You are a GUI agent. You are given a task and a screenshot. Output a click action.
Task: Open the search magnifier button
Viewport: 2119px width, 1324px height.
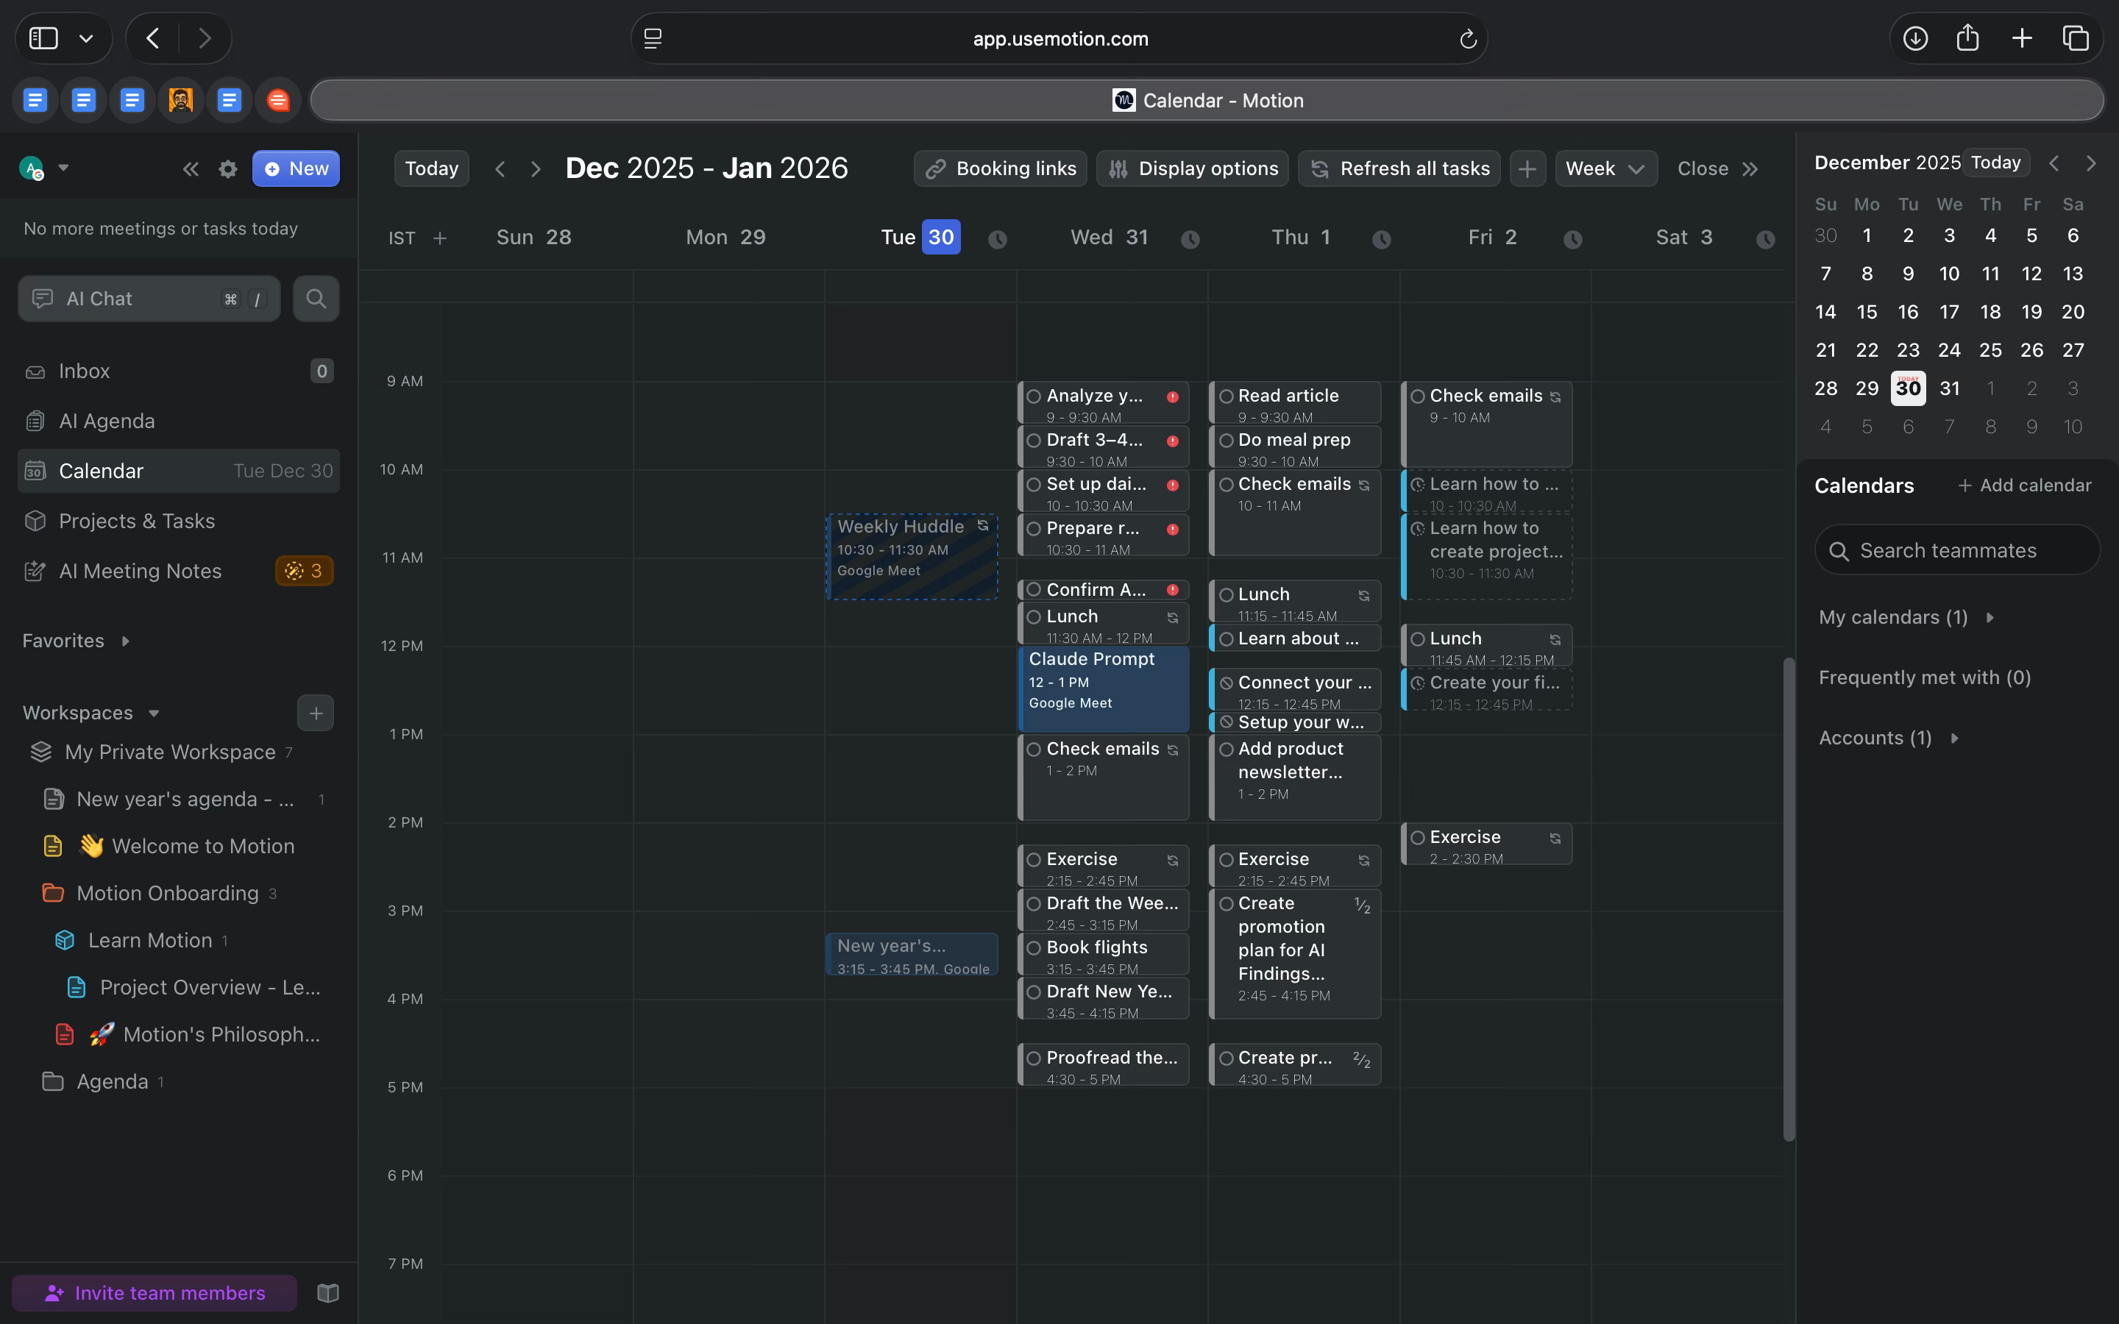tap(316, 299)
